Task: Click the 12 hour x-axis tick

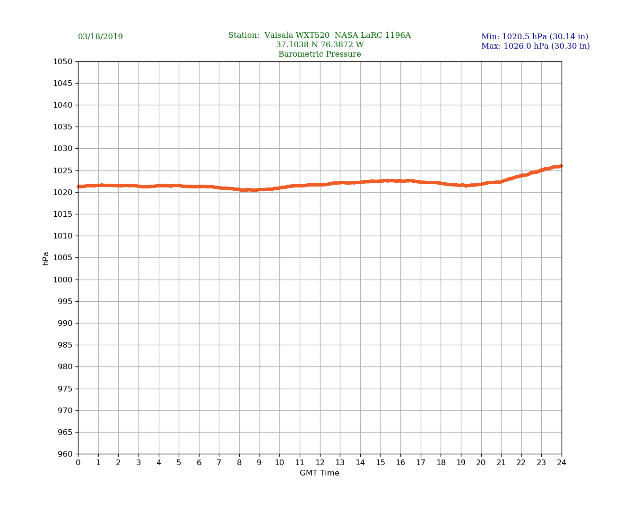Action: 320,463
